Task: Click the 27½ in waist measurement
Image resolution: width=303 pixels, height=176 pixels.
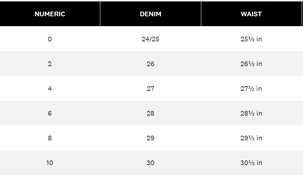Action: (x=251, y=89)
